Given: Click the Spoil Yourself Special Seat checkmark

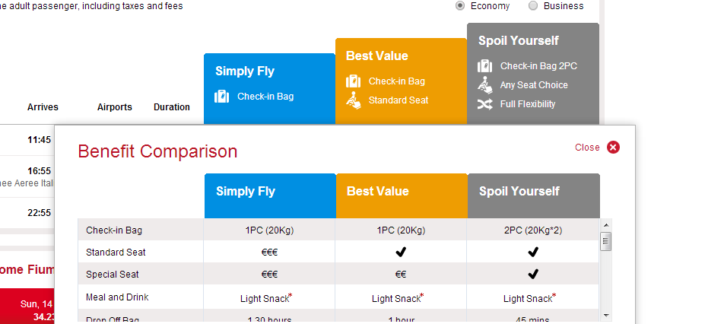Looking at the screenshot, I should point(533,275).
